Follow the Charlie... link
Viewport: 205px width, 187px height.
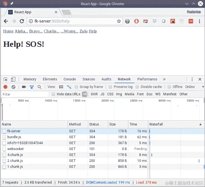coord(52,31)
